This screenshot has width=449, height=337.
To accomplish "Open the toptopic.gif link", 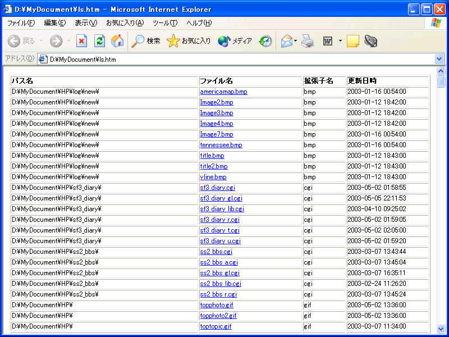I will (216, 326).
